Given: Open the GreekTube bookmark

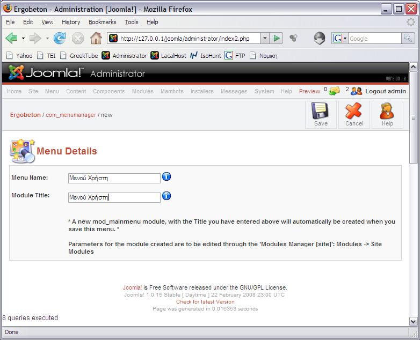Looking at the screenshot, I should [79, 56].
